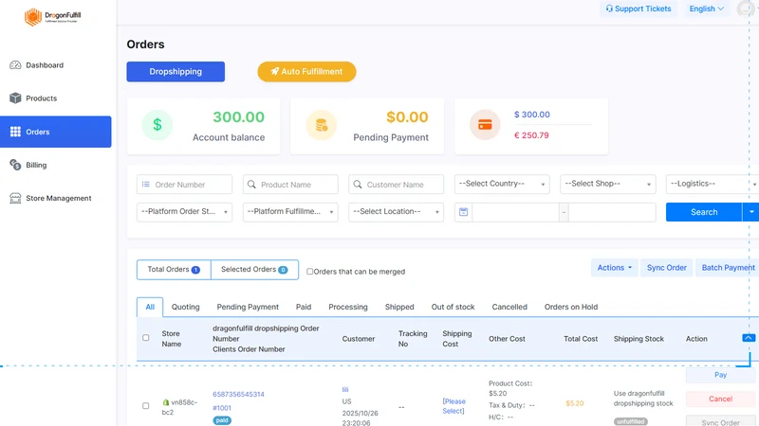Open the Platform Fulfillment dropdown
The image size is (759, 426).
[290, 212]
